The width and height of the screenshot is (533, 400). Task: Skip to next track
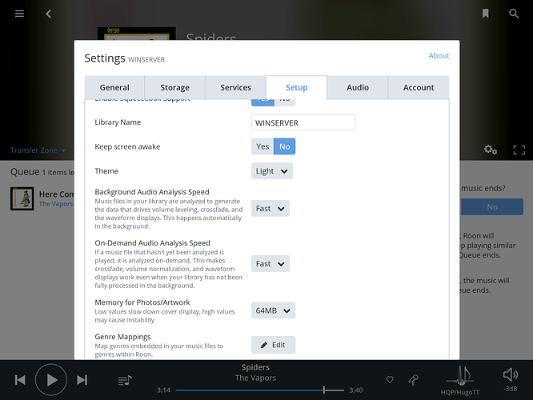coord(82,380)
